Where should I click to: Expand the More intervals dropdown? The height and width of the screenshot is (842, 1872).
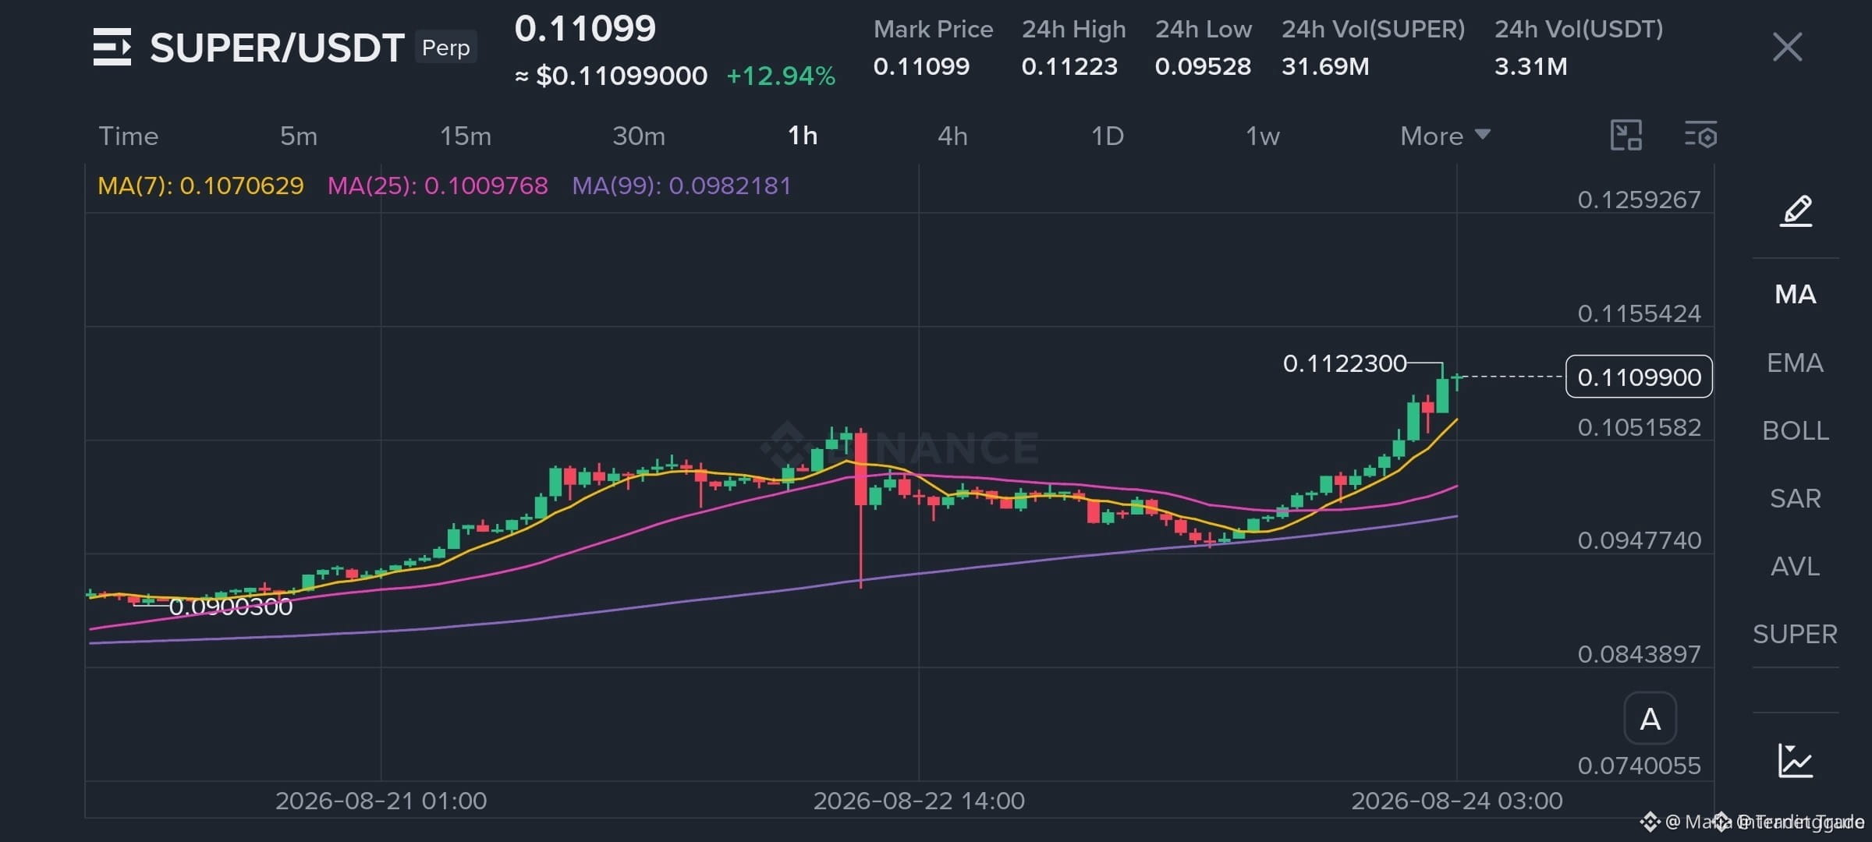1445,136
